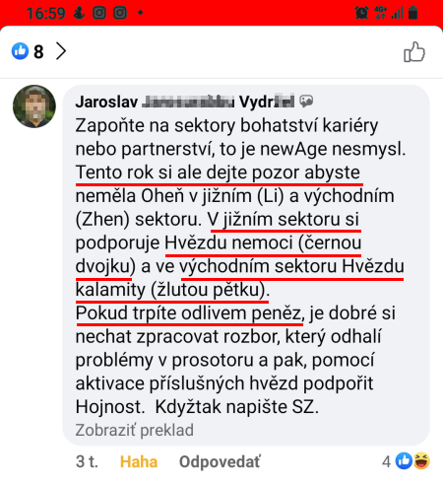443x483 pixels.
Task: Open the commenter name Jaroslav Vydr…
Action: (x=185, y=102)
